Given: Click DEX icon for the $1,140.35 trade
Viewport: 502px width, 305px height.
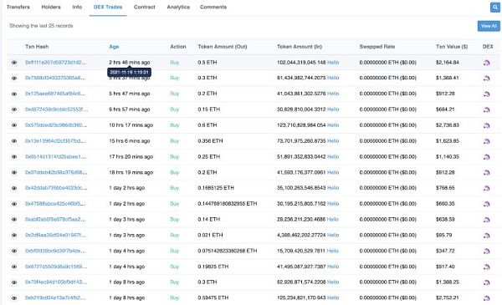Looking at the screenshot, I should 487,157.
